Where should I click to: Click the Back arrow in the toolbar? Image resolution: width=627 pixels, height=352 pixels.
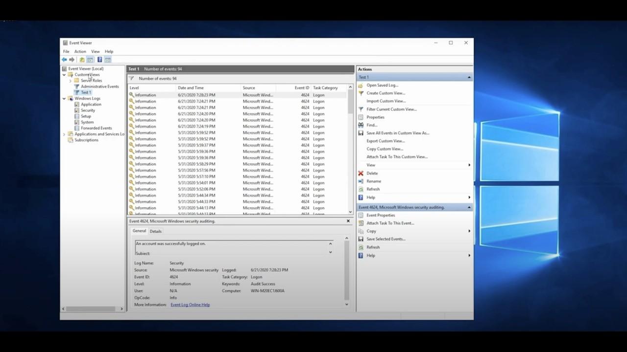64,60
